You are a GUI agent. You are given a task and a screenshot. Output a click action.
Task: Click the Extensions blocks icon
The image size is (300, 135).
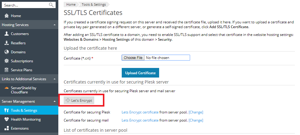click(7, 128)
